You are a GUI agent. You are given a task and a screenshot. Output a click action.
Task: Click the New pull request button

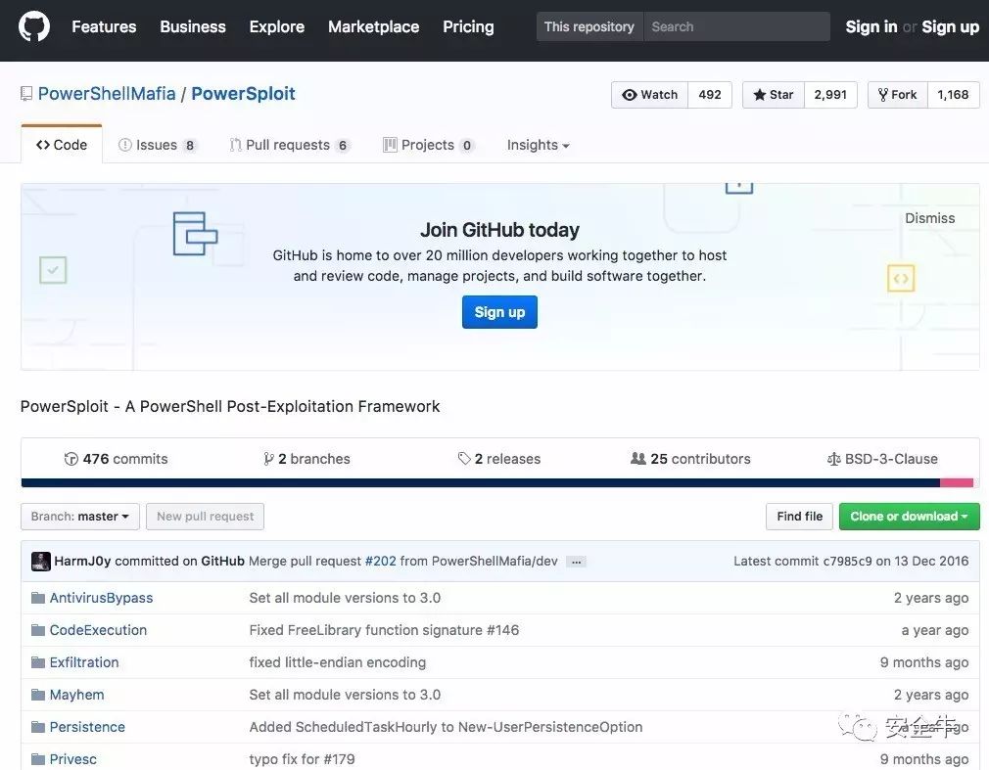pos(205,517)
